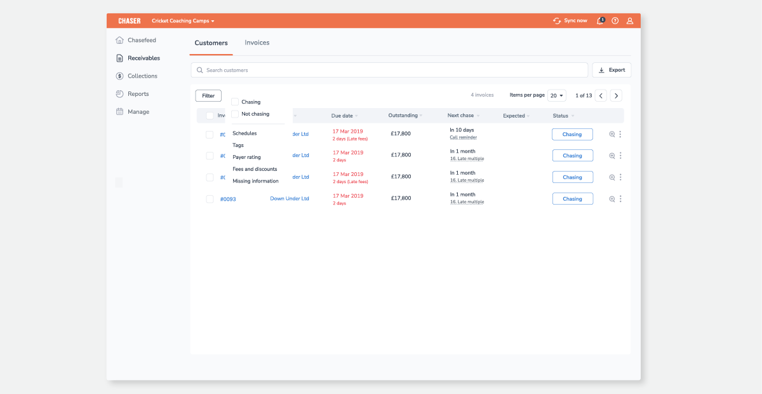762x394 pixels.
Task: Click zoom icon on second invoice row
Action: [x=612, y=156]
